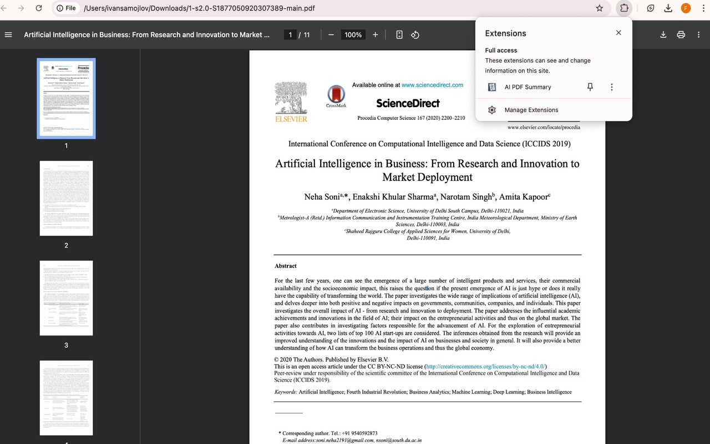Click the CrossMark logo

[x=336, y=96]
